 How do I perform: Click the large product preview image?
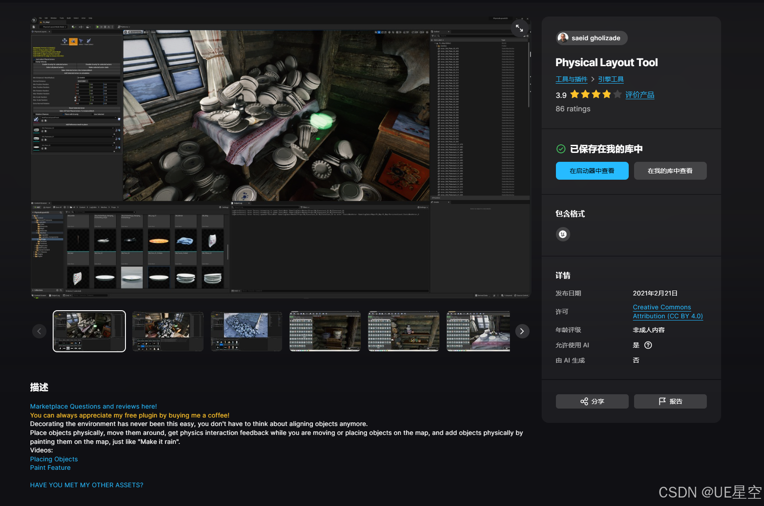coord(280,157)
